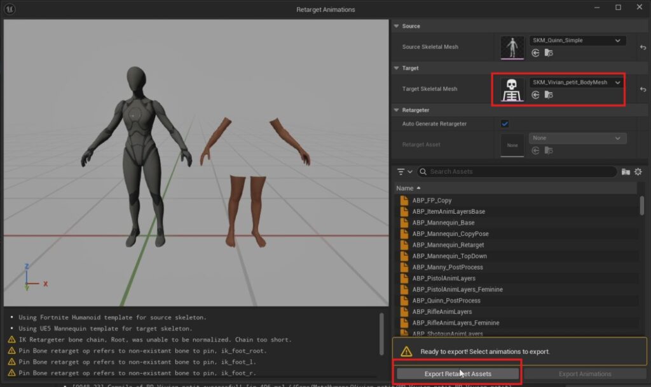This screenshot has width=651, height=387.
Task: Select ABP_Mannequin_Retarget in asset list
Action: click(448, 245)
